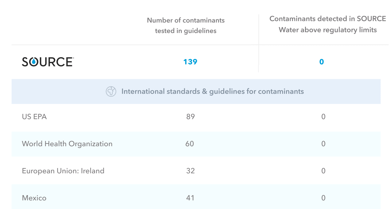
Task: Click the globe icon in standards banner
Action: pos(111,91)
